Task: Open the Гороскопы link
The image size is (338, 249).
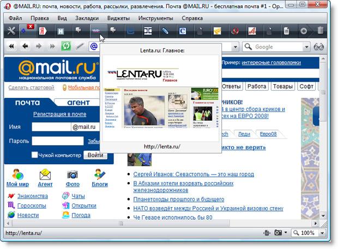Action: click(32, 206)
